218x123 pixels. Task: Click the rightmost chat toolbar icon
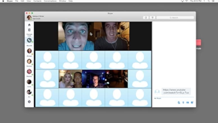[x=192, y=102]
